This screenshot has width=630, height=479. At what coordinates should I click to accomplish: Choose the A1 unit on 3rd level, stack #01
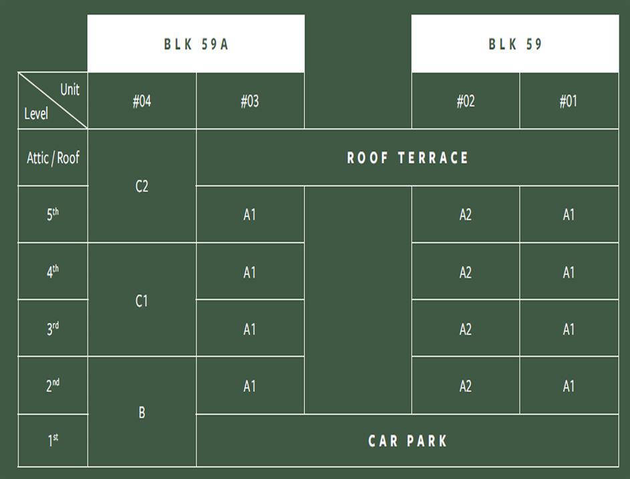click(x=569, y=329)
